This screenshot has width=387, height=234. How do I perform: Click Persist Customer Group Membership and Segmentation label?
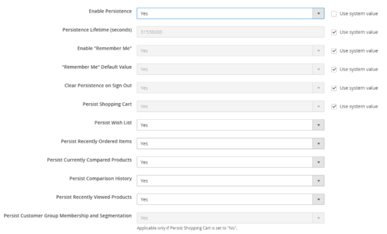pos(68,216)
